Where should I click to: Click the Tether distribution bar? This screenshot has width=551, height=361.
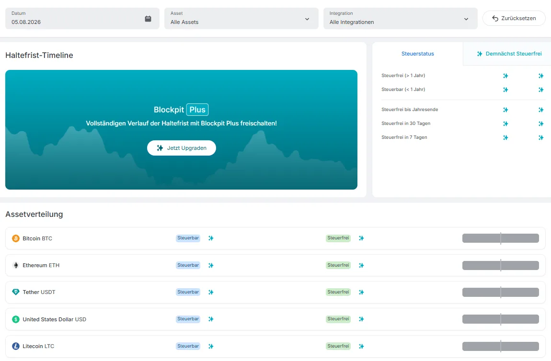(x=500, y=292)
